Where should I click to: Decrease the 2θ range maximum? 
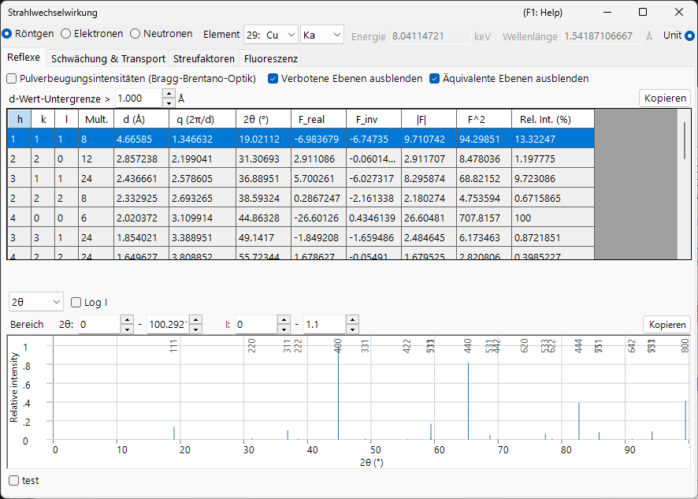coord(195,330)
